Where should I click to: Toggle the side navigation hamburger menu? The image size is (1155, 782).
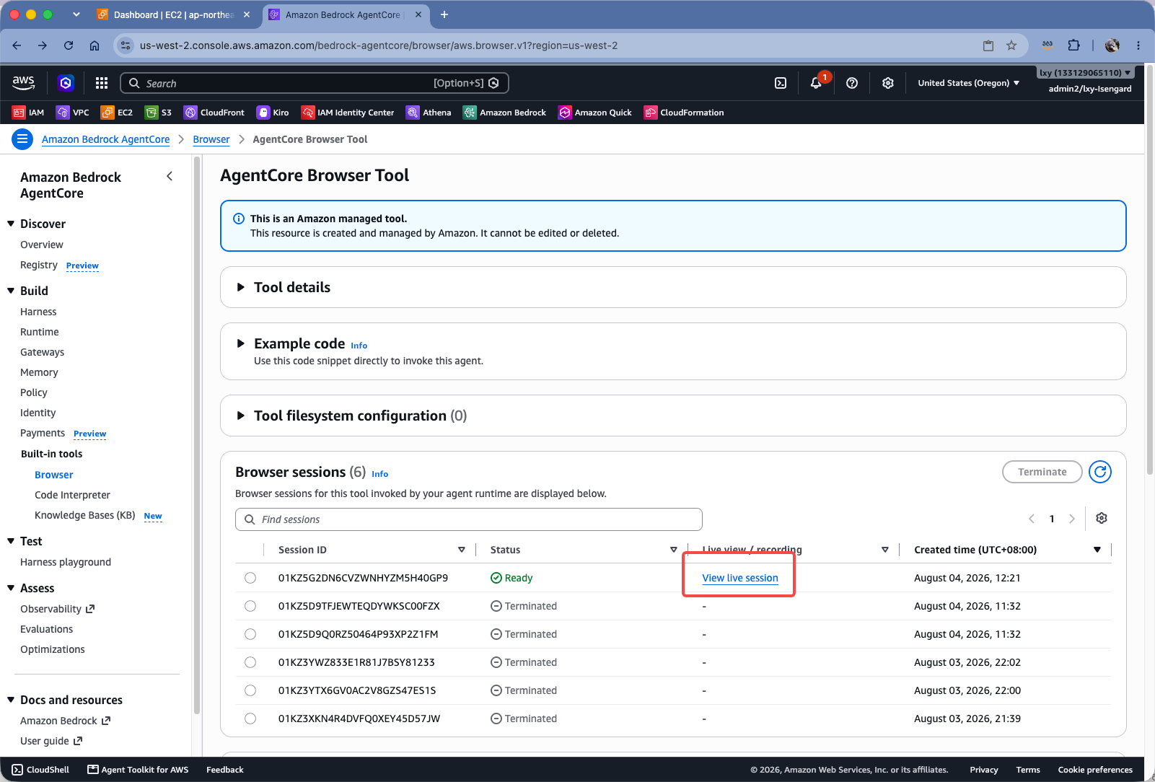click(22, 139)
